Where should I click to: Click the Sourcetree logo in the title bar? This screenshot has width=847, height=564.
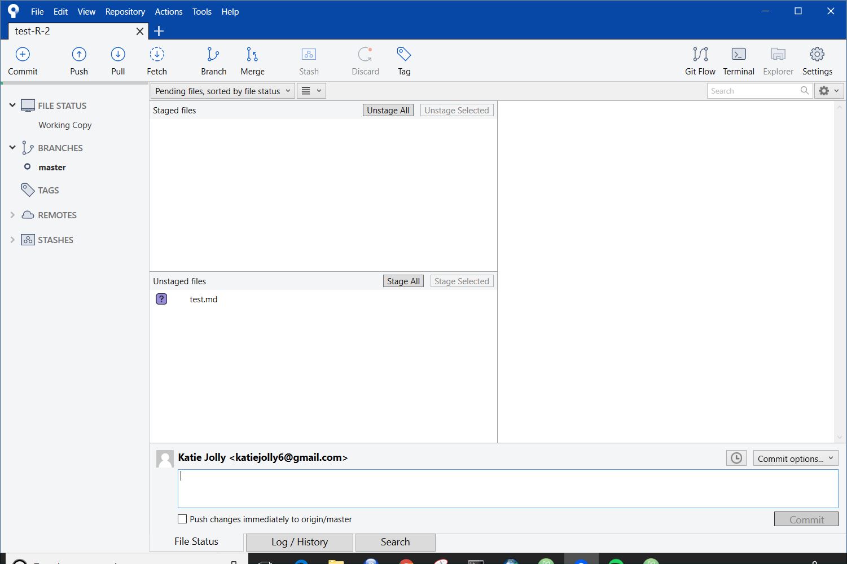pos(13,11)
